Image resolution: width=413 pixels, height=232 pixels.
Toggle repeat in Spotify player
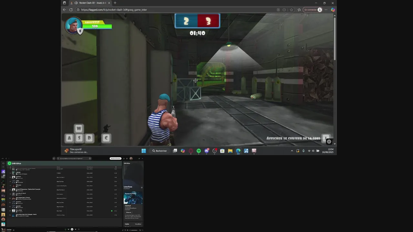pyautogui.click(x=79, y=229)
